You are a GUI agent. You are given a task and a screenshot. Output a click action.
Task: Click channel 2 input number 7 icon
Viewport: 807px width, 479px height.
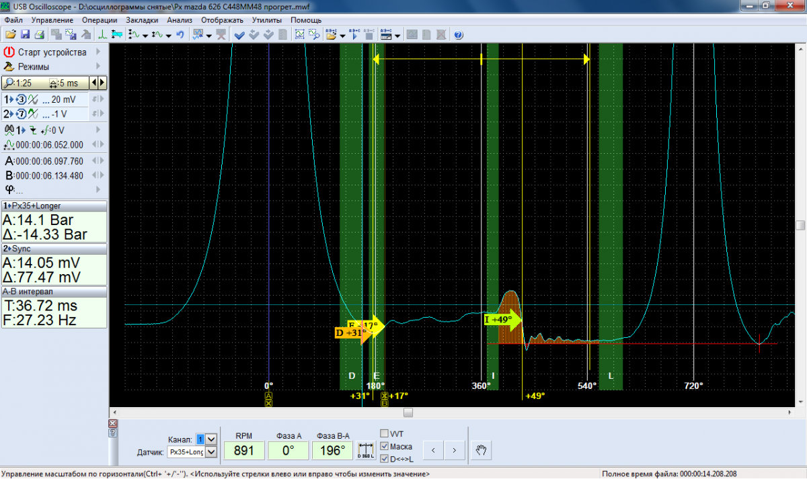pos(21,114)
